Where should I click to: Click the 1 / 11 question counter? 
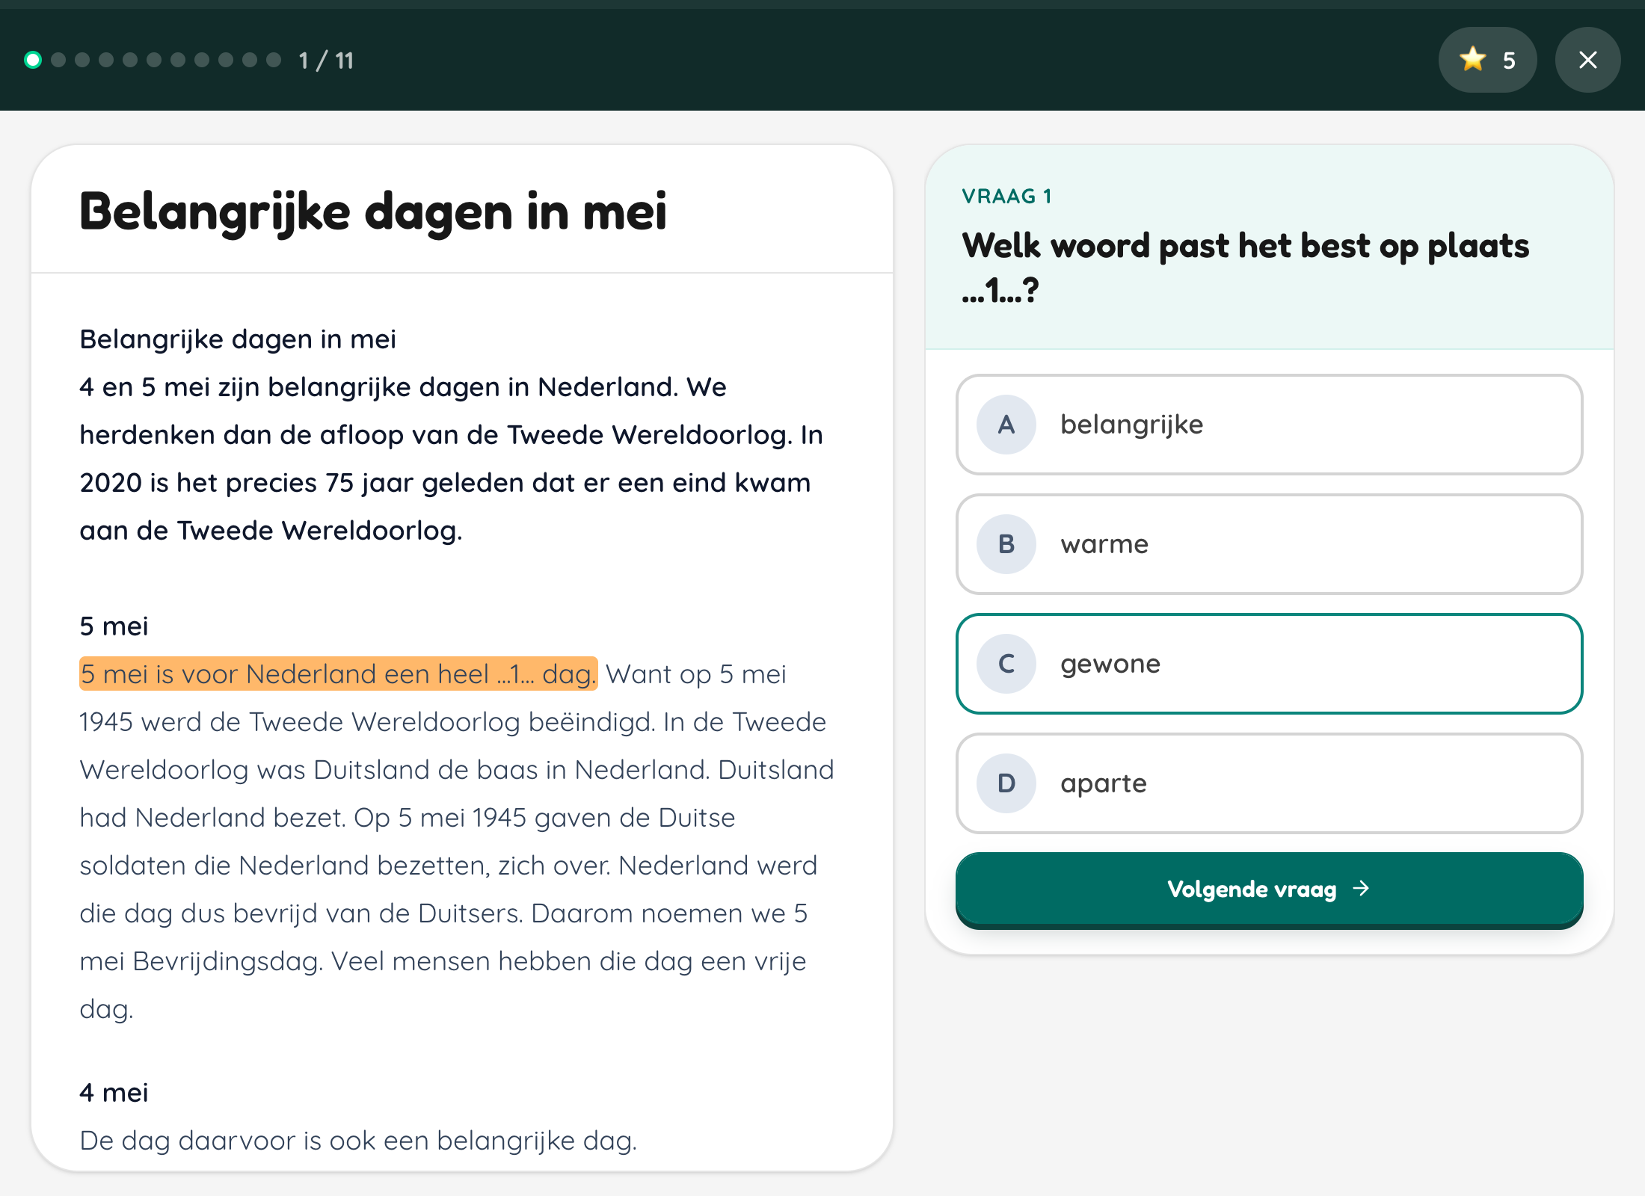click(x=326, y=61)
